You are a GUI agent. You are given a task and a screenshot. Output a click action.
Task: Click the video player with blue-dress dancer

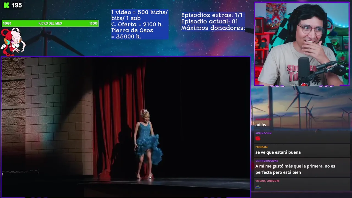[126, 127]
